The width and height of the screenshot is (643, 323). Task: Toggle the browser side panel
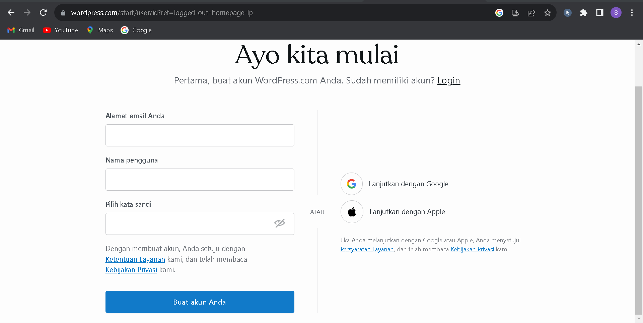600,13
